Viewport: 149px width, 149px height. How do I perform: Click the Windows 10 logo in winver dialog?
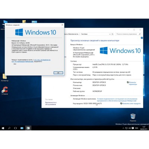(x=36, y=32)
